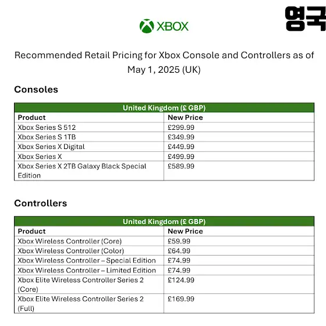Click the large Korean text in the corner
Screen dimensions: 326x326
pos(305,19)
